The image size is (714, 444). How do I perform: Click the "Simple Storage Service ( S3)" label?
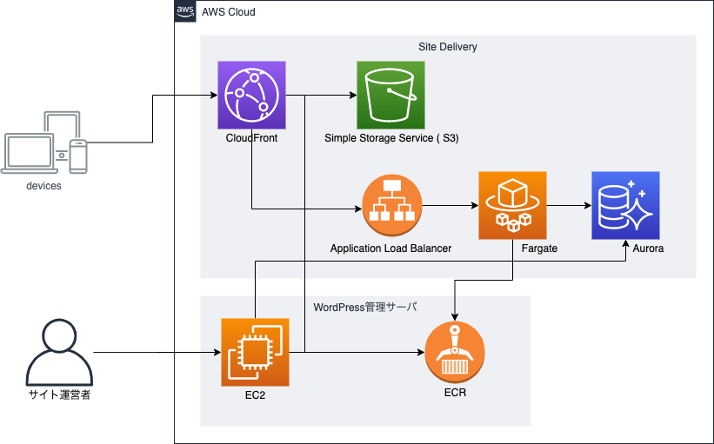(x=391, y=138)
